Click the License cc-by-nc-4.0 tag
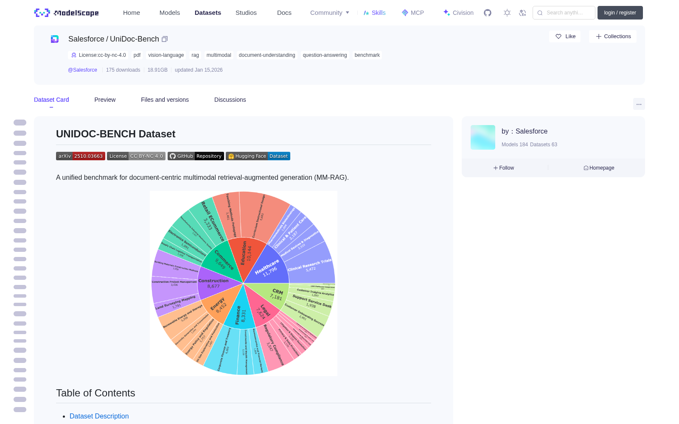 point(98,55)
